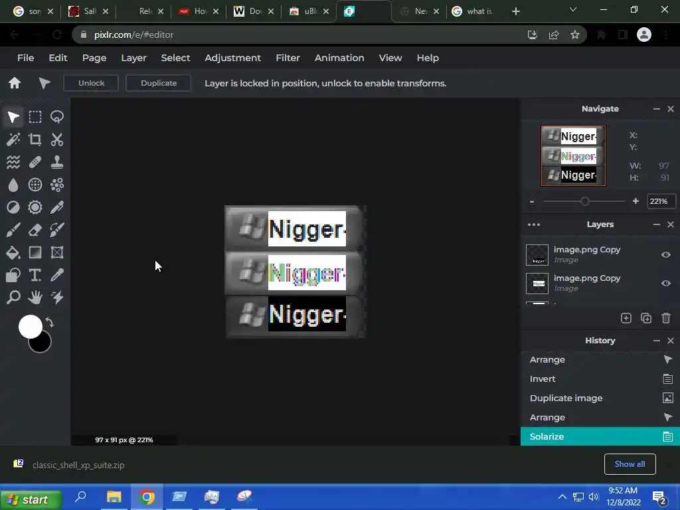The height and width of the screenshot is (510, 680).
Task: Select the Arrange arrow tool in toolbox
Action: pyautogui.click(x=13, y=117)
